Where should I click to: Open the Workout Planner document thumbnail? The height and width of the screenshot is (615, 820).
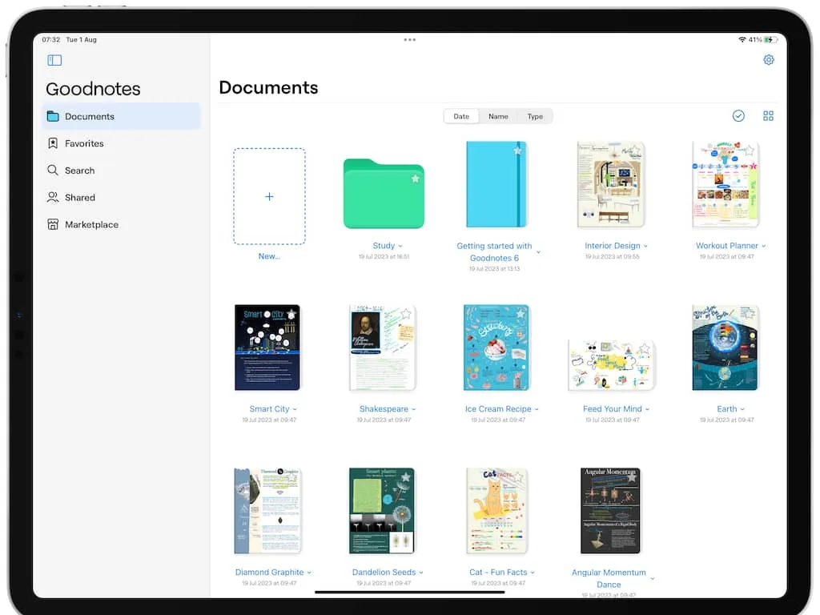click(725, 184)
